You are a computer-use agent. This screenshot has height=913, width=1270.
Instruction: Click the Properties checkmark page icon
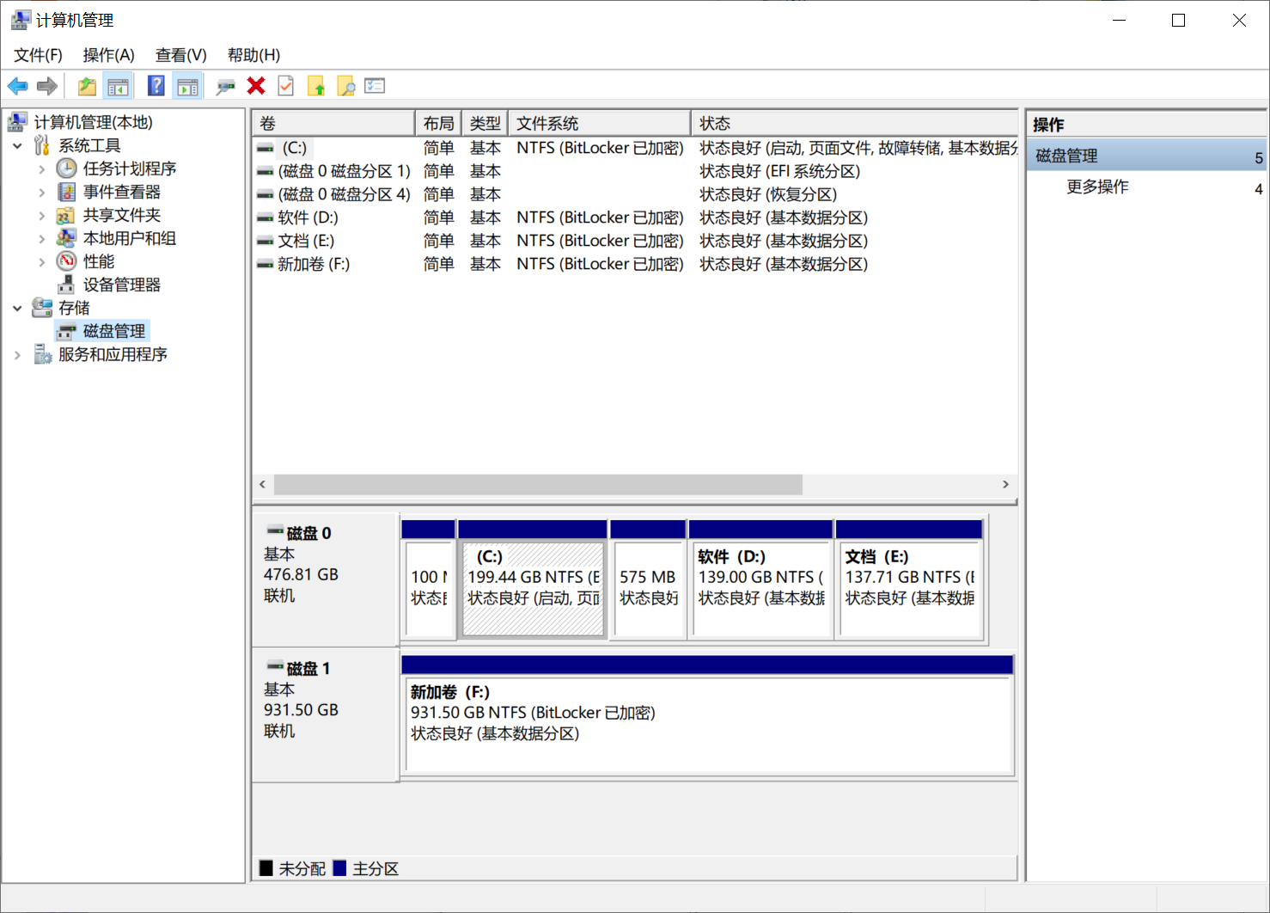coord(286,86)
